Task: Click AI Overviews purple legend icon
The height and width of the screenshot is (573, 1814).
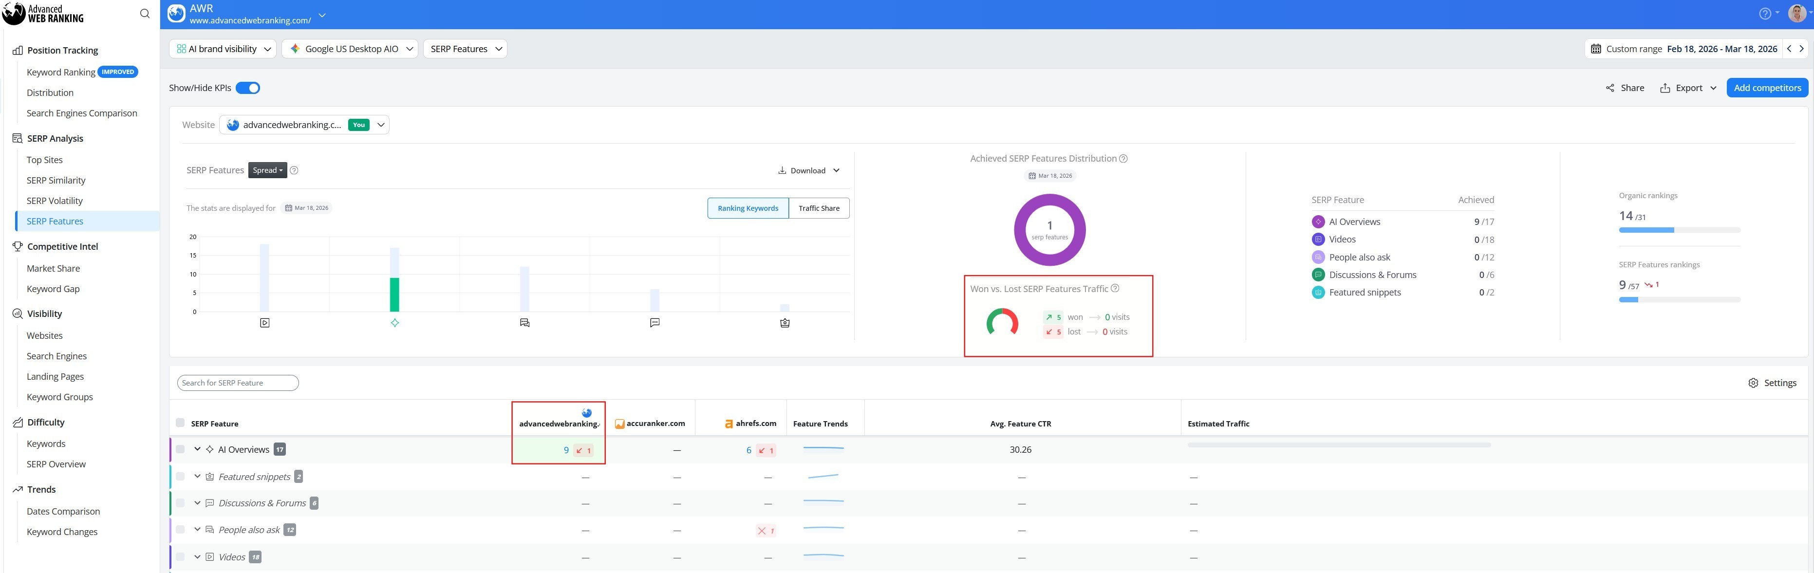Action: [x=1318, y=222]
